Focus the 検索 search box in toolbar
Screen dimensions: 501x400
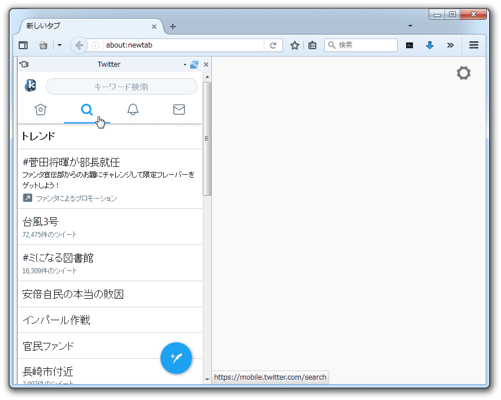[x=361, y=45]
